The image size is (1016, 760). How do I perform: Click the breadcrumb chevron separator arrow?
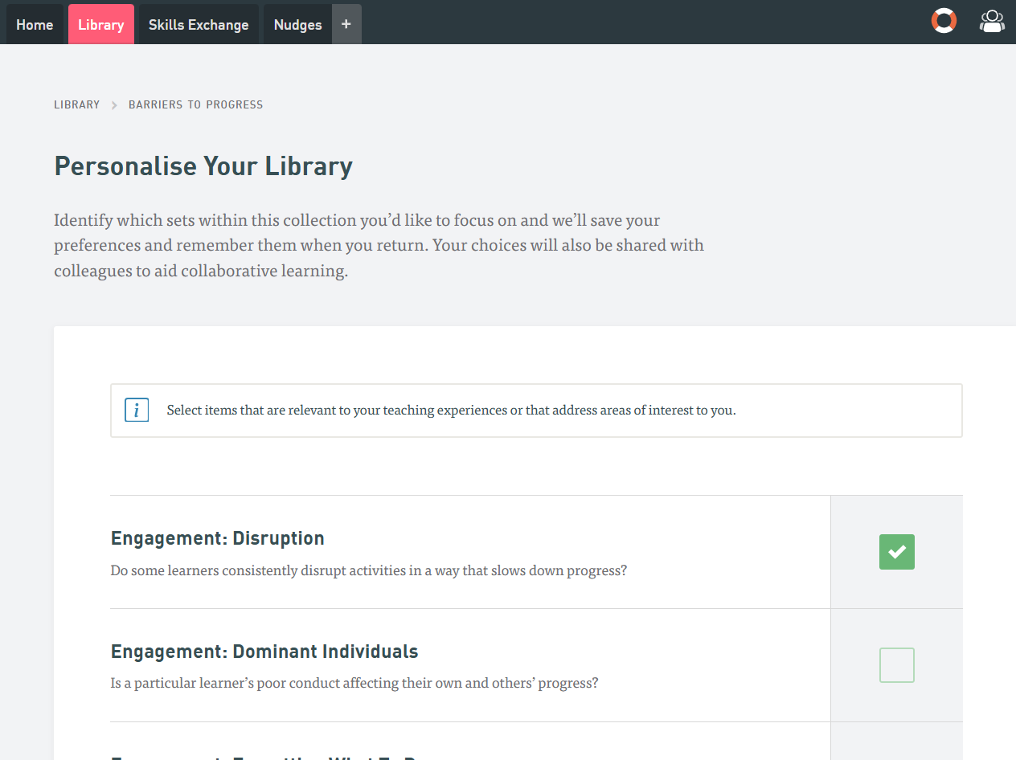coord(114,105)
